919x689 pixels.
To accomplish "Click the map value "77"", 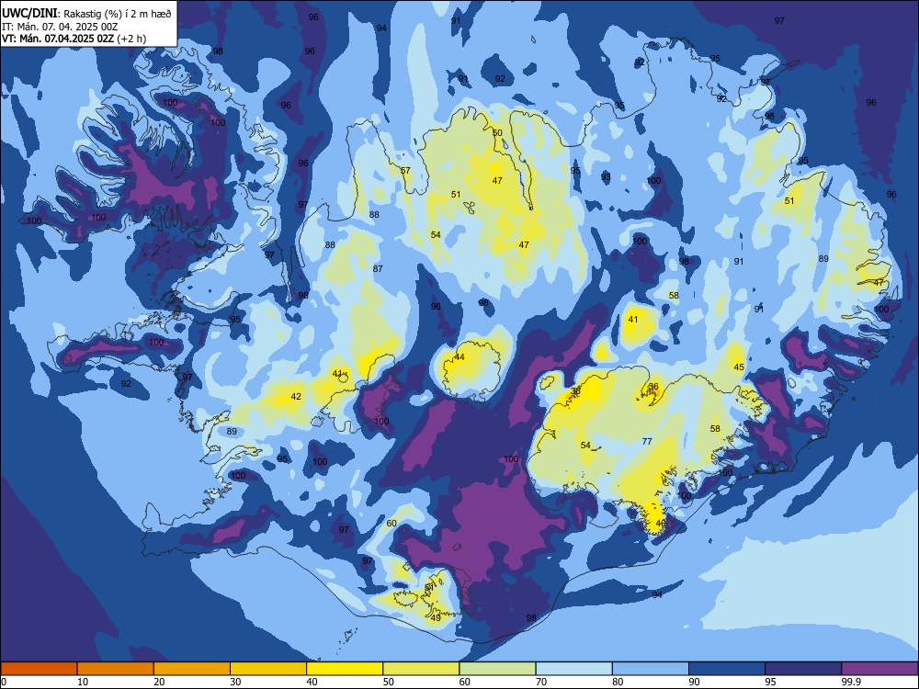I will coord(647,441).
